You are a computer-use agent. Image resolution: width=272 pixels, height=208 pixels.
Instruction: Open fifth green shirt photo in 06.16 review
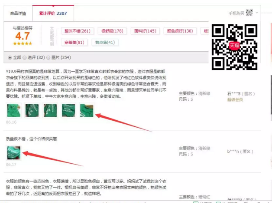(x=87, y=110)
